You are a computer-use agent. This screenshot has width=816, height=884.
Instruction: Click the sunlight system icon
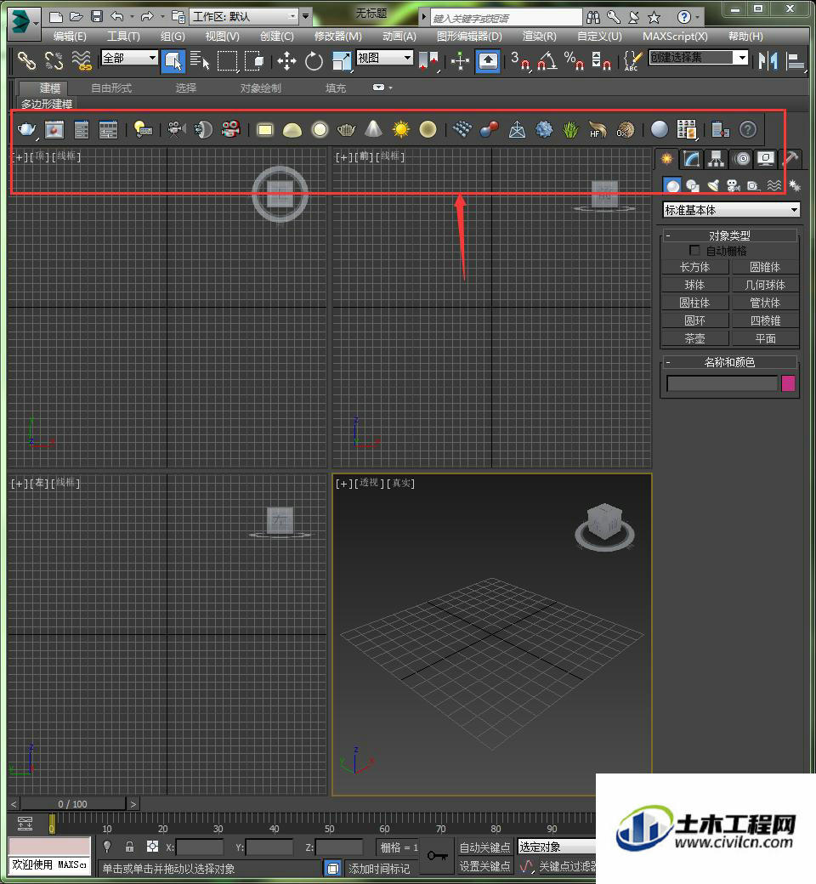click(x=401, y=130)
